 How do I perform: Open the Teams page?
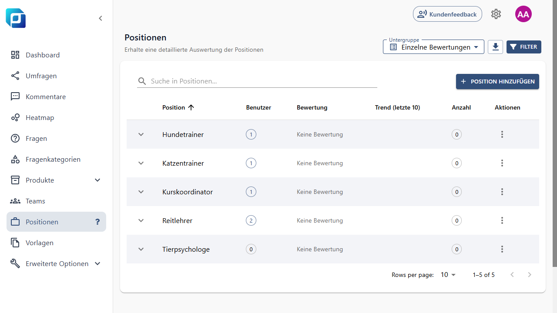[56, 201]
